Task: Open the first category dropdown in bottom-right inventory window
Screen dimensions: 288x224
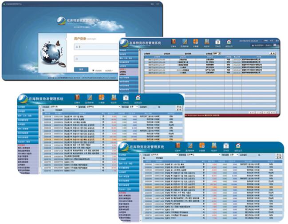Action: point(164,155)
